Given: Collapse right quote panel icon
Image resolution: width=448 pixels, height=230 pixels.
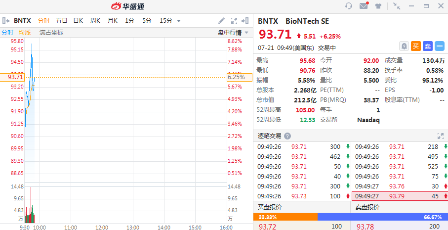Looking at the screenshot, I should click(245, 21).
